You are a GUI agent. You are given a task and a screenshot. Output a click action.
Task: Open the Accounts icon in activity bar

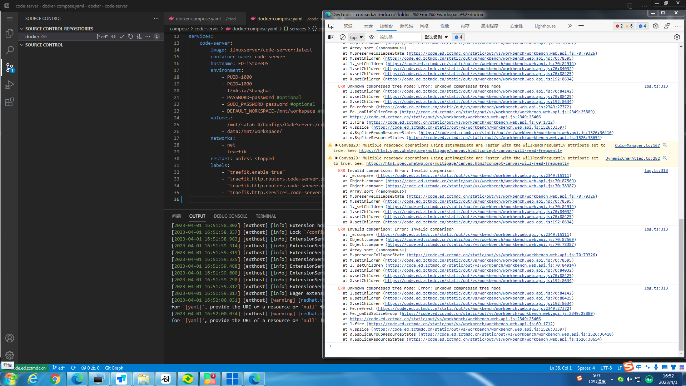click(10, 338)
